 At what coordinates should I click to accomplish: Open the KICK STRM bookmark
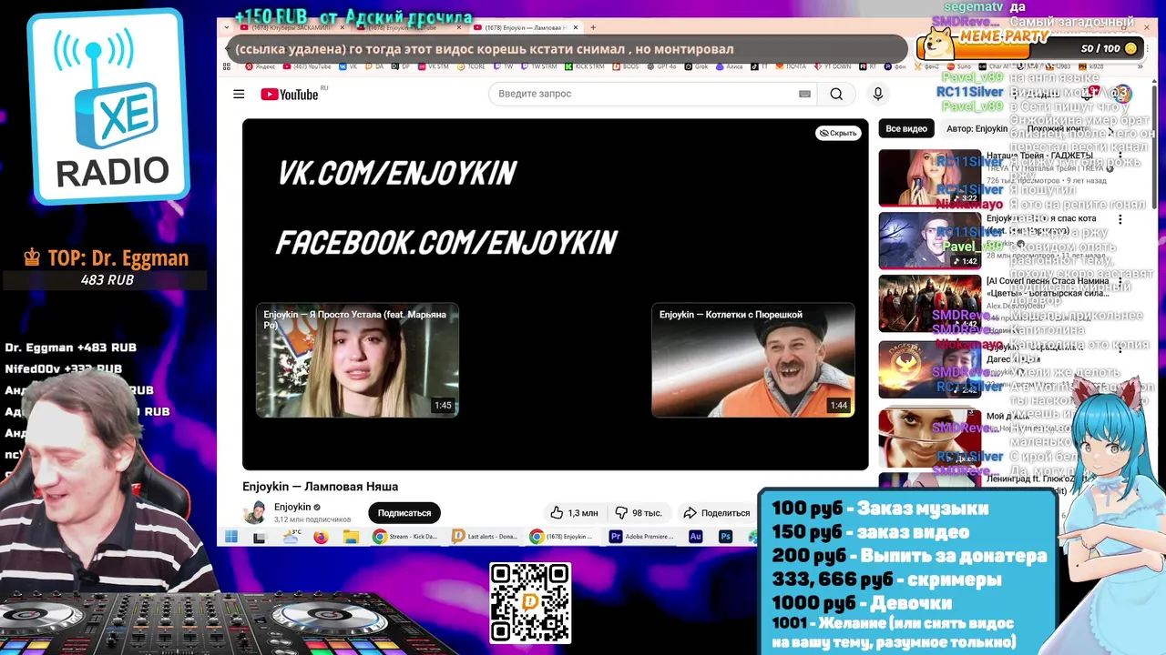coord(585,66)
